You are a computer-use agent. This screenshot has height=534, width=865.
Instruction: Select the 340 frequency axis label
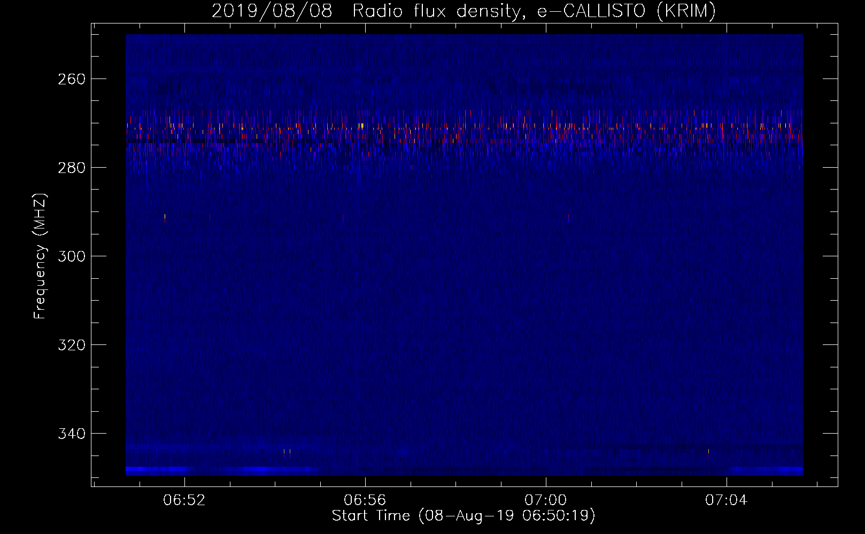click(72, 434)
